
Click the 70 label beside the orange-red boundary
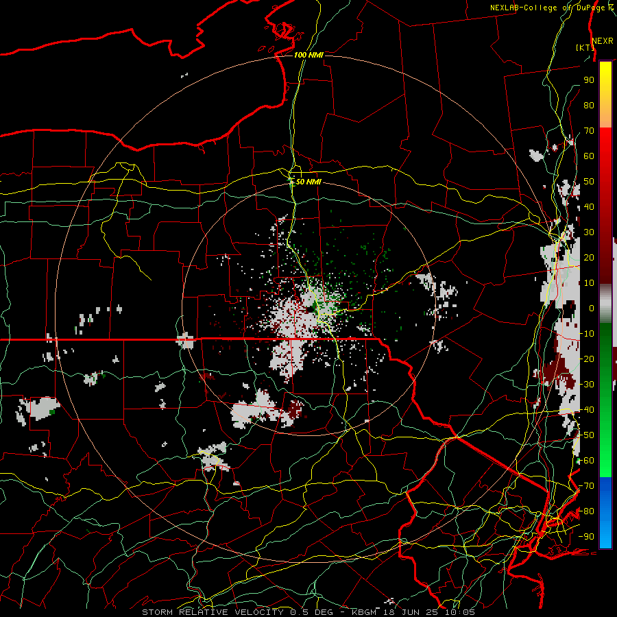coord(589,131)
